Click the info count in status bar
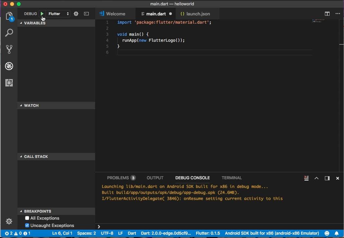 coord(27,233)
